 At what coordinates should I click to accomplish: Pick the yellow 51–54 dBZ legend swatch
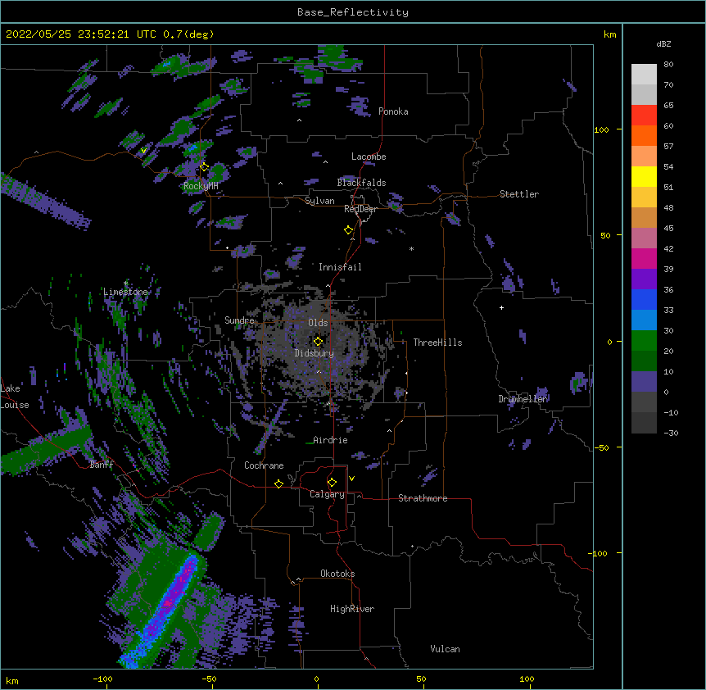644,176
